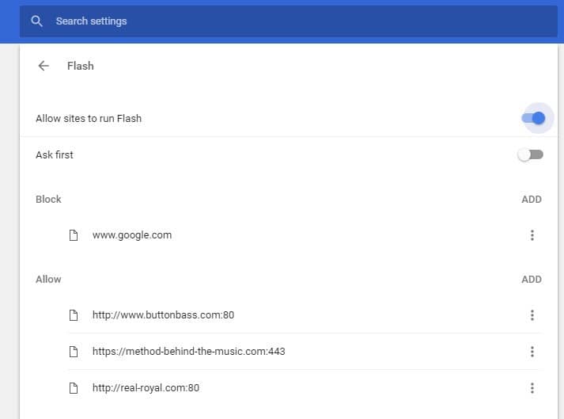Click the back arrow next to Flash
This screenshot has height=419, width=564.
[44, 66]
